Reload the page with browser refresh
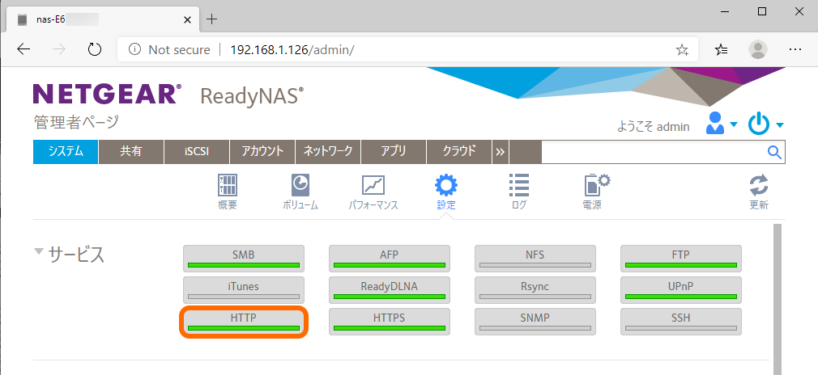The height and width of the screenshot is (375, 818). pyautogui.click(x=95, y=49)
